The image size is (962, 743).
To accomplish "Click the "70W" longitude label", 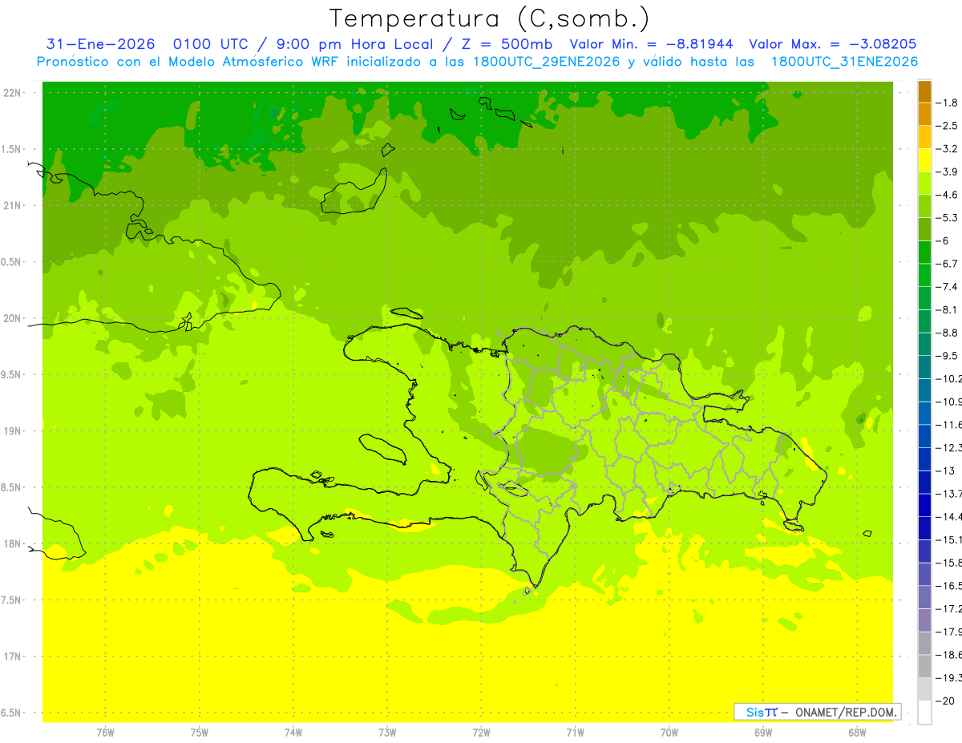I will coord(669,733).
